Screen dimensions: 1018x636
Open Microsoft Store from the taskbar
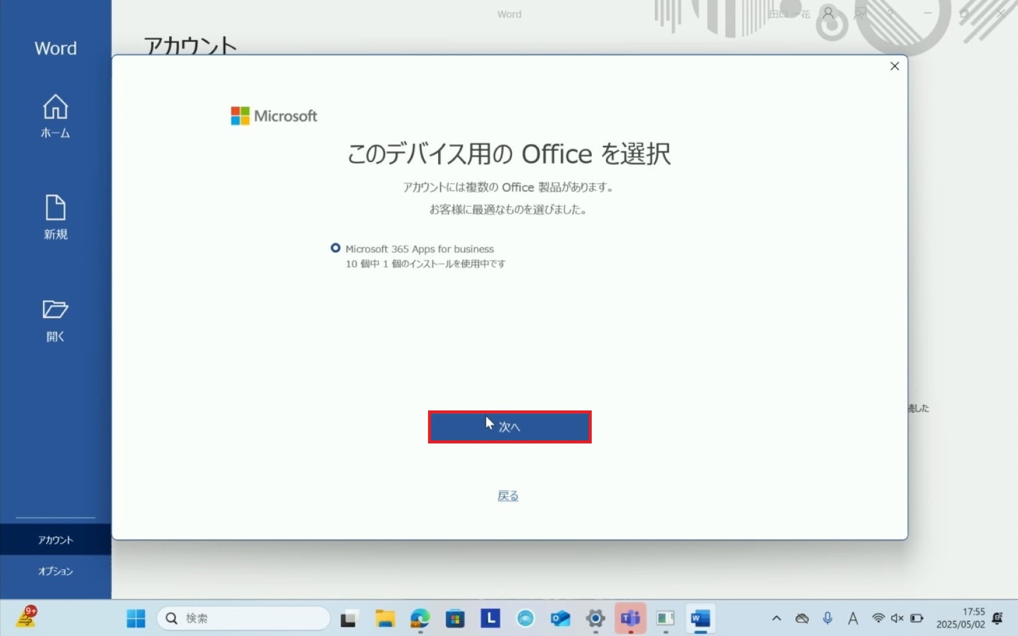[455, 619]
